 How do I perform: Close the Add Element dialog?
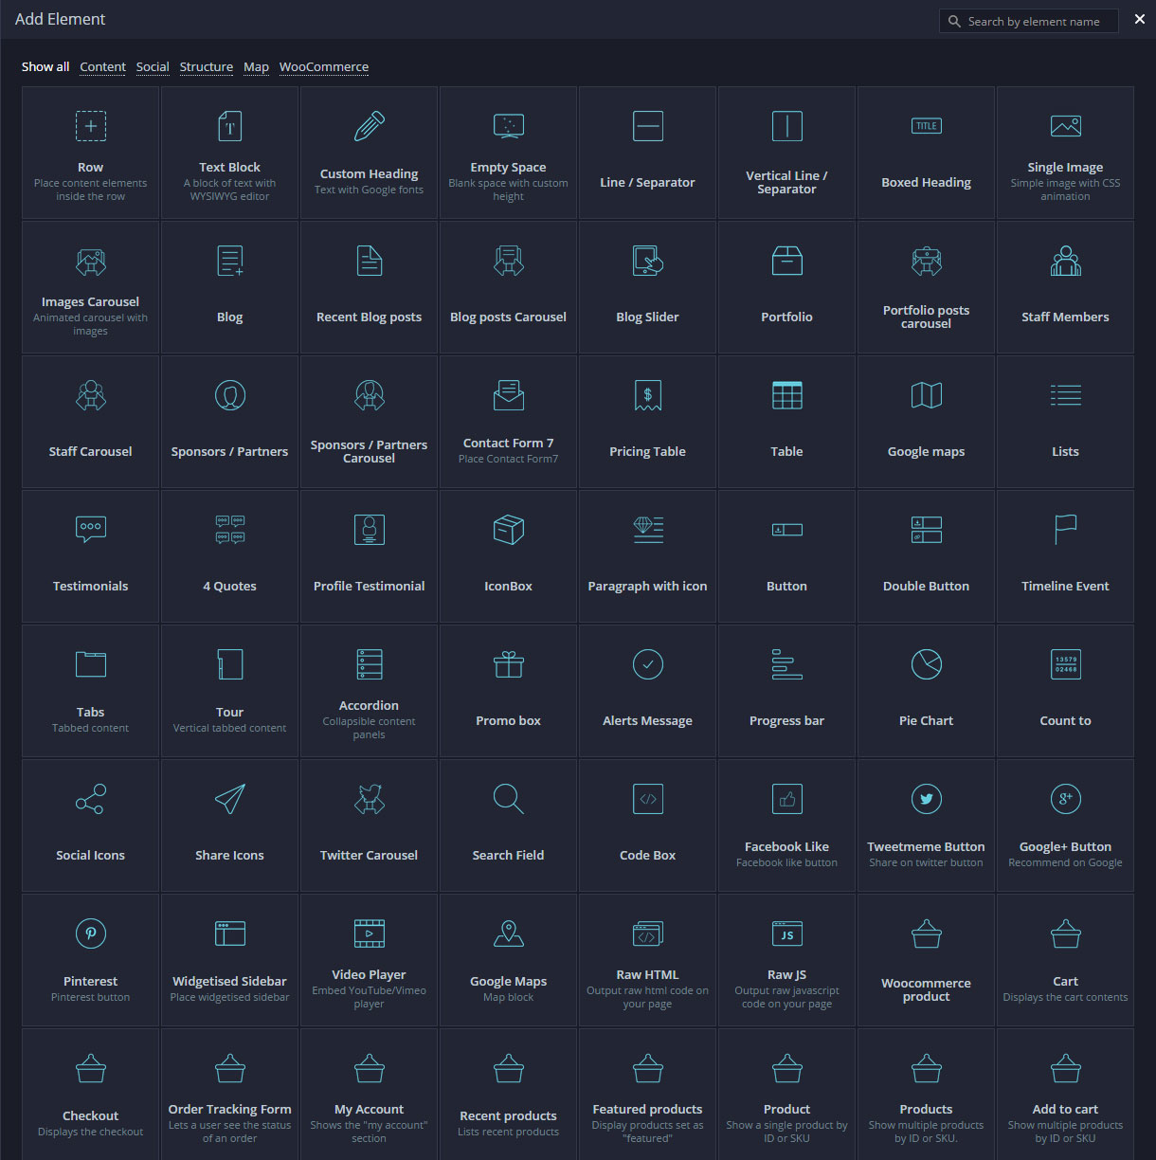coord(1140,20)
